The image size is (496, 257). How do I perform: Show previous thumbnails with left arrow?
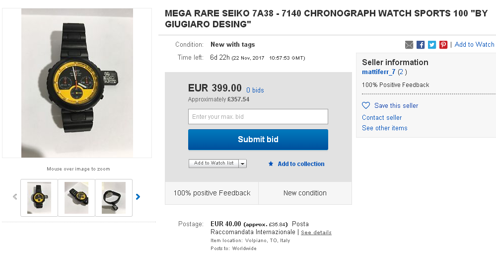click(x=15, y=197)
